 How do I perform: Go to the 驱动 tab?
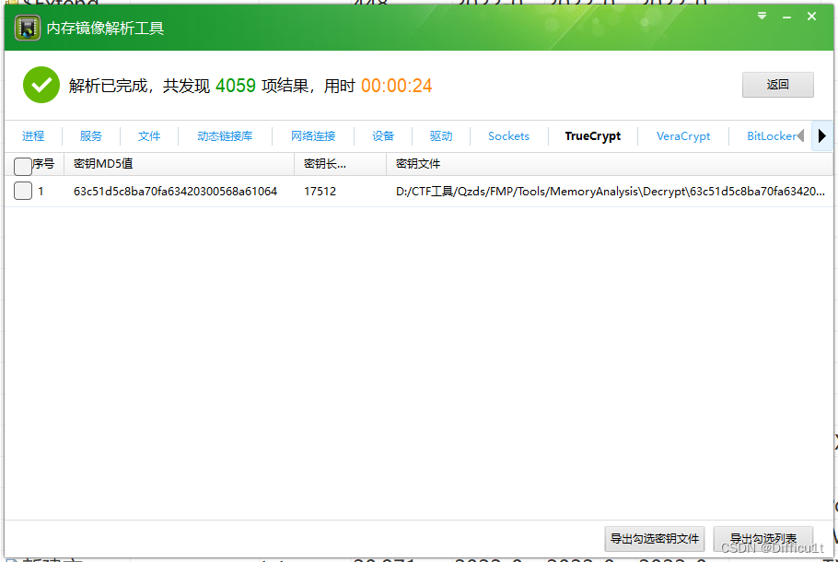[x=441, y=135]
